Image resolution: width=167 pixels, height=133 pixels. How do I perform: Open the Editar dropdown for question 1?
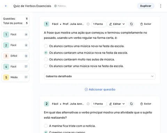(x=117, y=24)
